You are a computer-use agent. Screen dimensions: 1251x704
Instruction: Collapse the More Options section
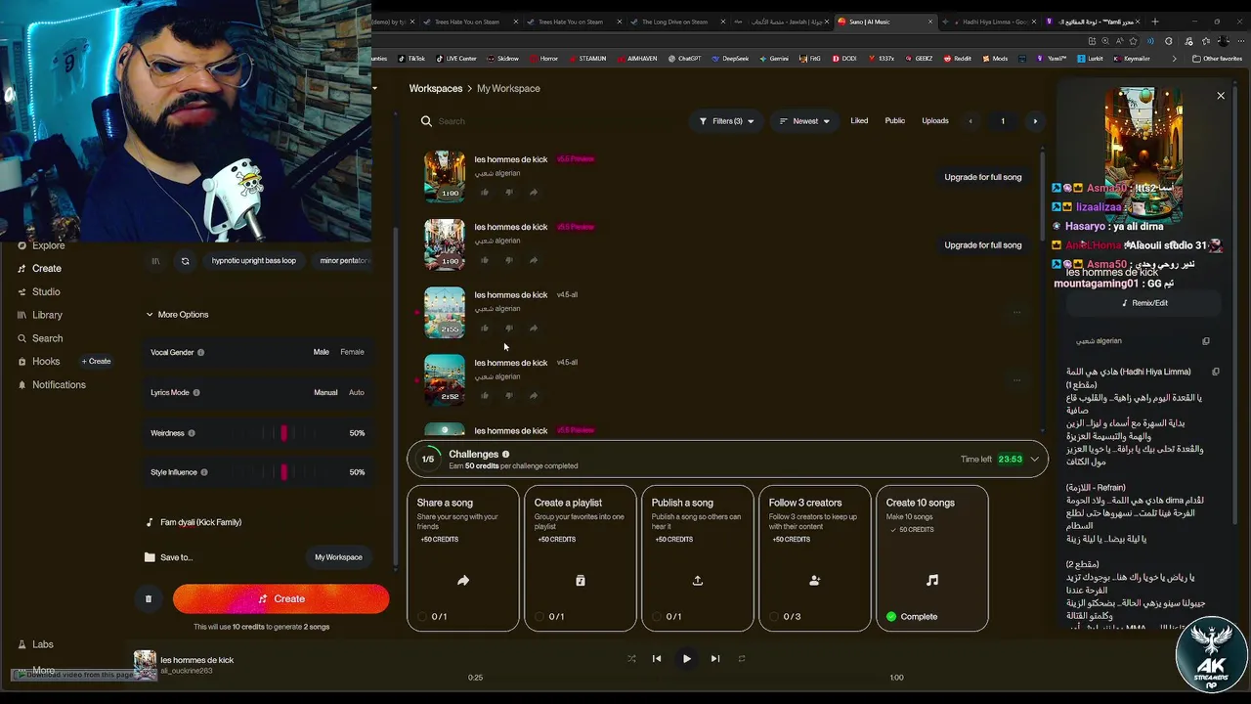(x=178, y=315)
